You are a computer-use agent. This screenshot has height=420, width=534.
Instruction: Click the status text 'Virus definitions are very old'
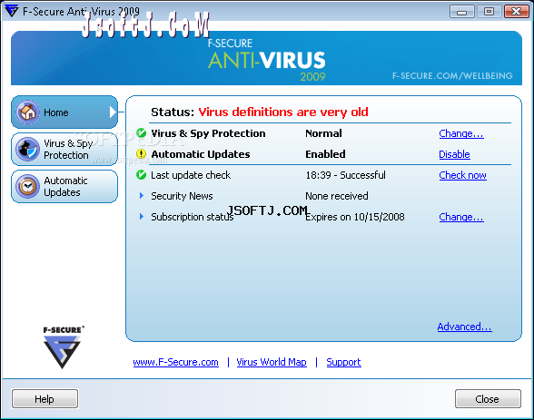point(283,112)
